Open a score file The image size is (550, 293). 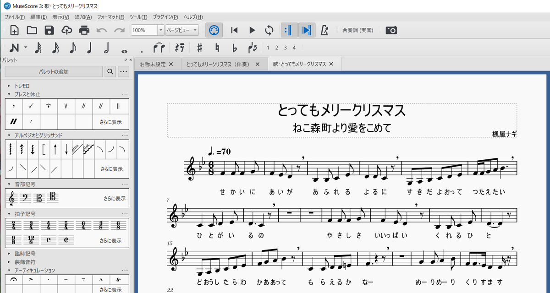click(32, 30)
